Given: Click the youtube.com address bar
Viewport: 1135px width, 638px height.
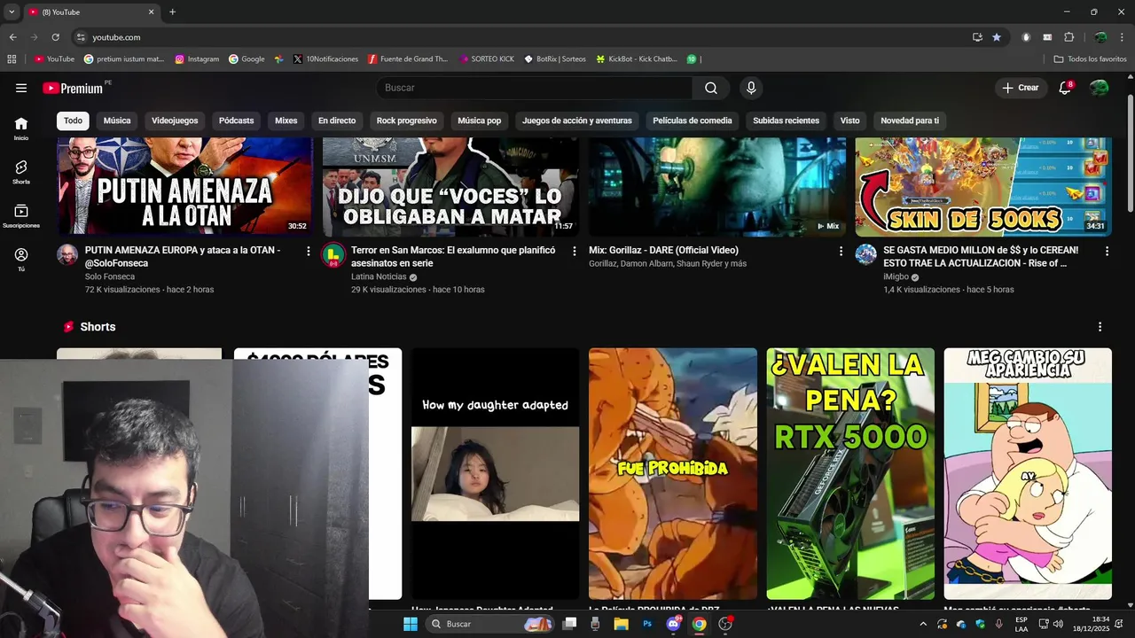Looking at the screenshot, I should [523, 37].
